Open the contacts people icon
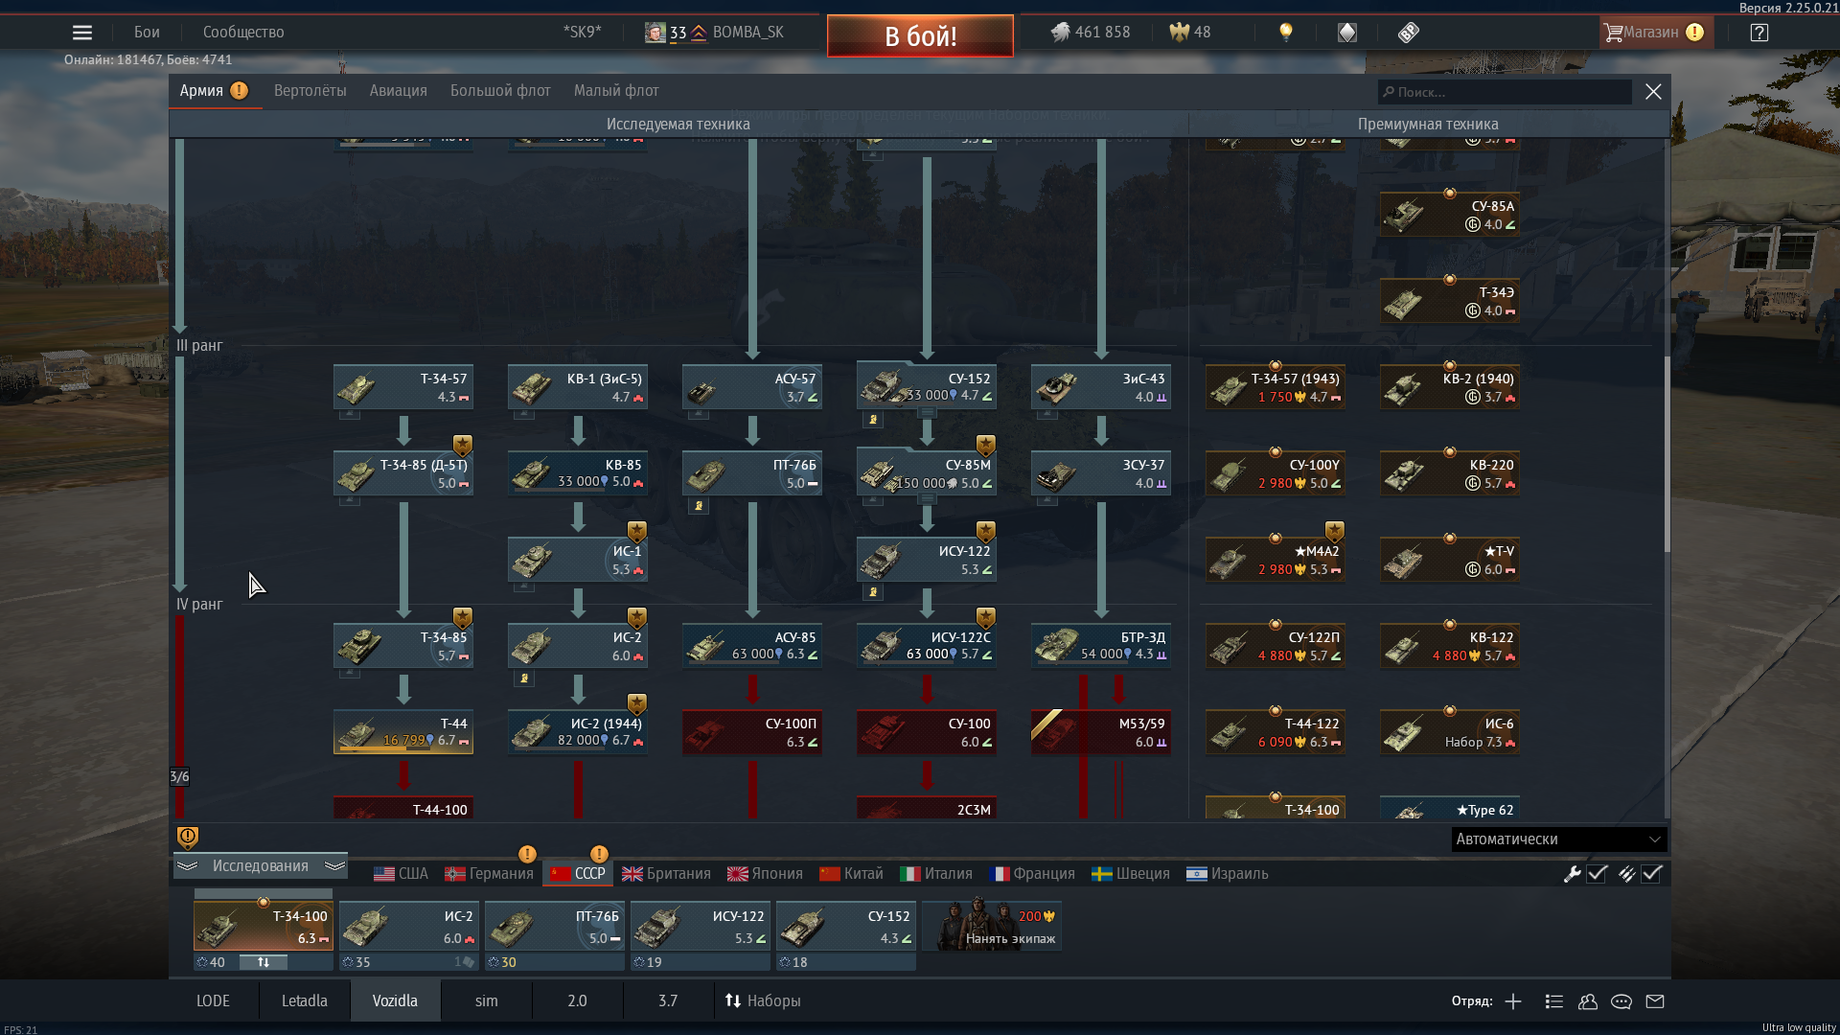This screenshot has width=1840, height=1035. (x=1588, y=1001)
